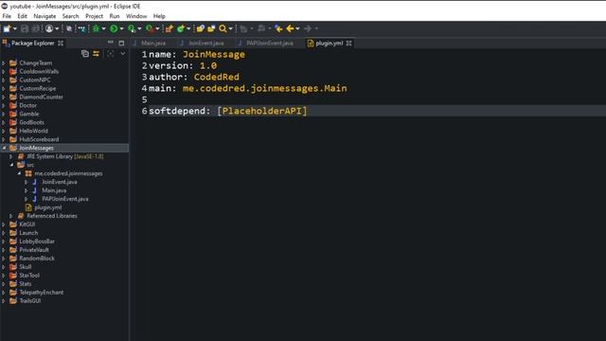Open the New wizard dropdown arrow

tap(15, 28)
